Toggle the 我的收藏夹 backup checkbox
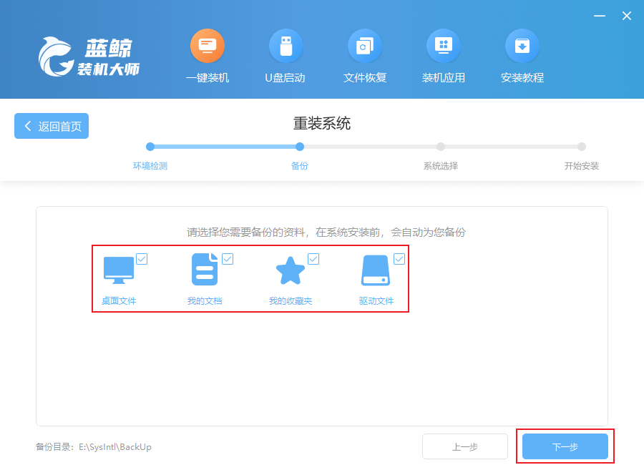This screenshot has height=465, width=644. pos(313,259)
